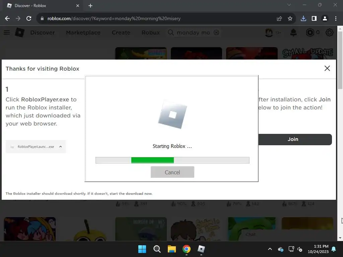
Task: Toggle Chrome side panel
Action: pos(314,19)
